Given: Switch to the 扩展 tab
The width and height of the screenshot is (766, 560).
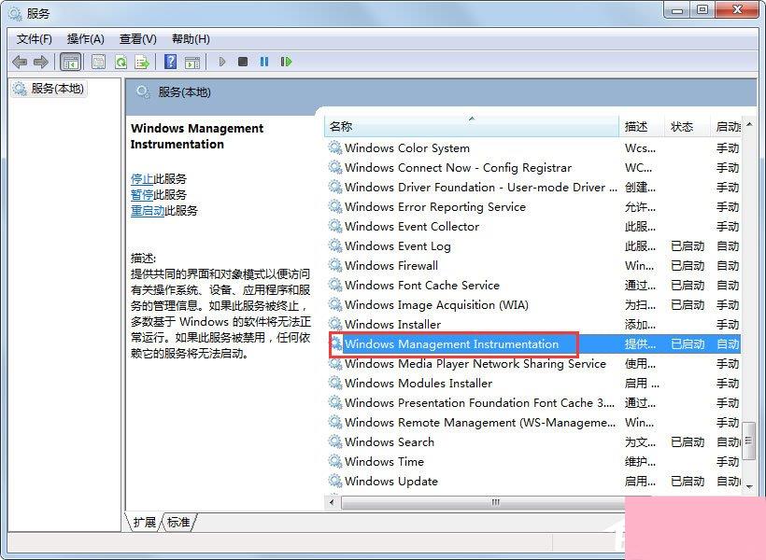Looking at the screenshot, I should click(144, 522).
